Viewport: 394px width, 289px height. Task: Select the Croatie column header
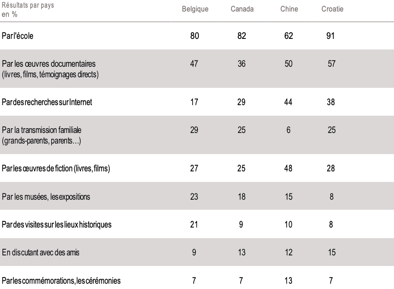tap(332, 10)
